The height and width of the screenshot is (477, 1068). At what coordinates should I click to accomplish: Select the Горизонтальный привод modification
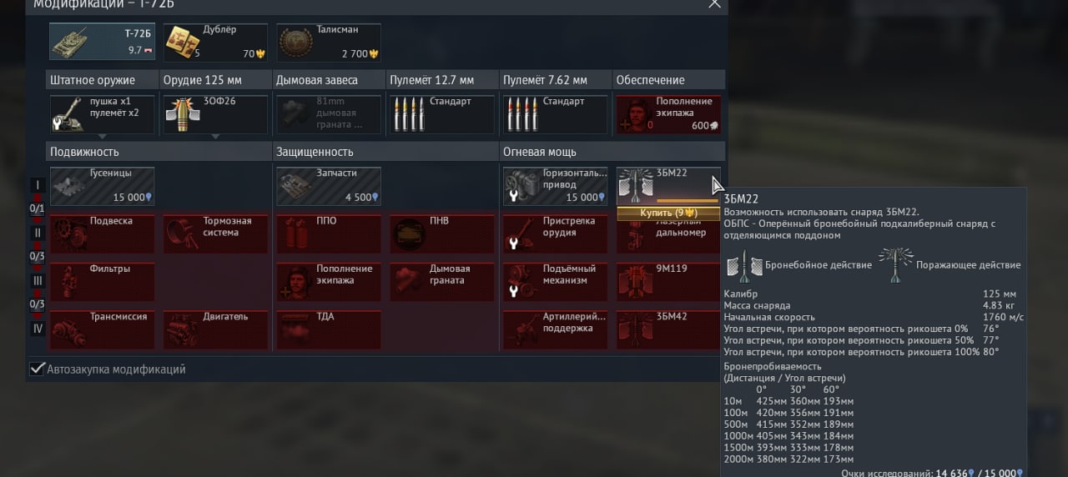[556, 186]
